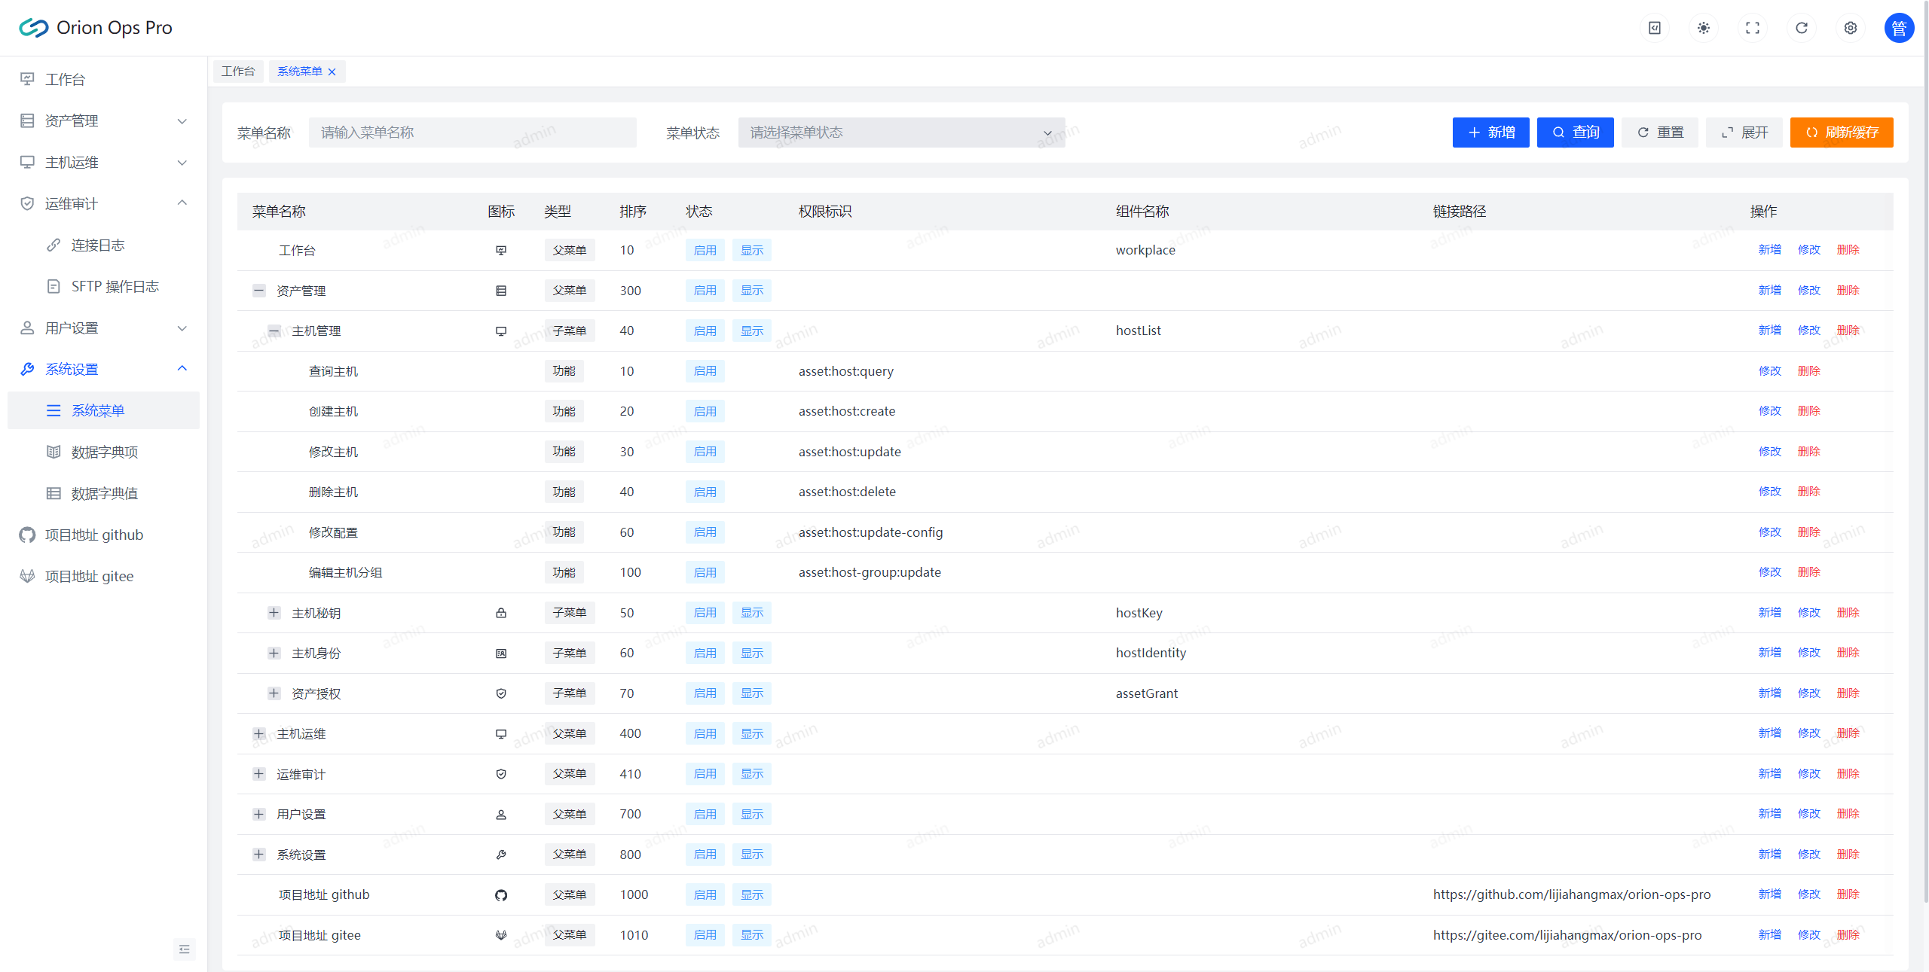This screenshot has width=1929, height=972.
Task: Switch to the 工作台 tab
Action: 238,72
